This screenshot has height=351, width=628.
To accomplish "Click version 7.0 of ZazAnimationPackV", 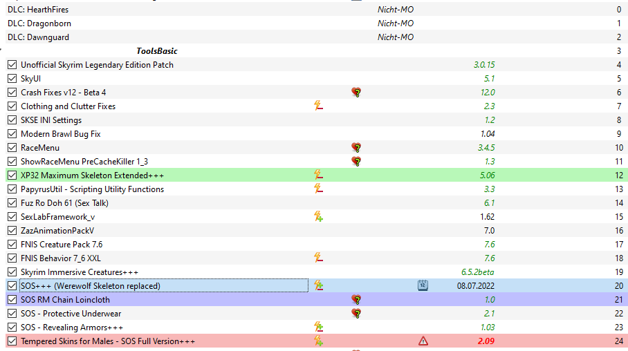I will coord(490,231).
